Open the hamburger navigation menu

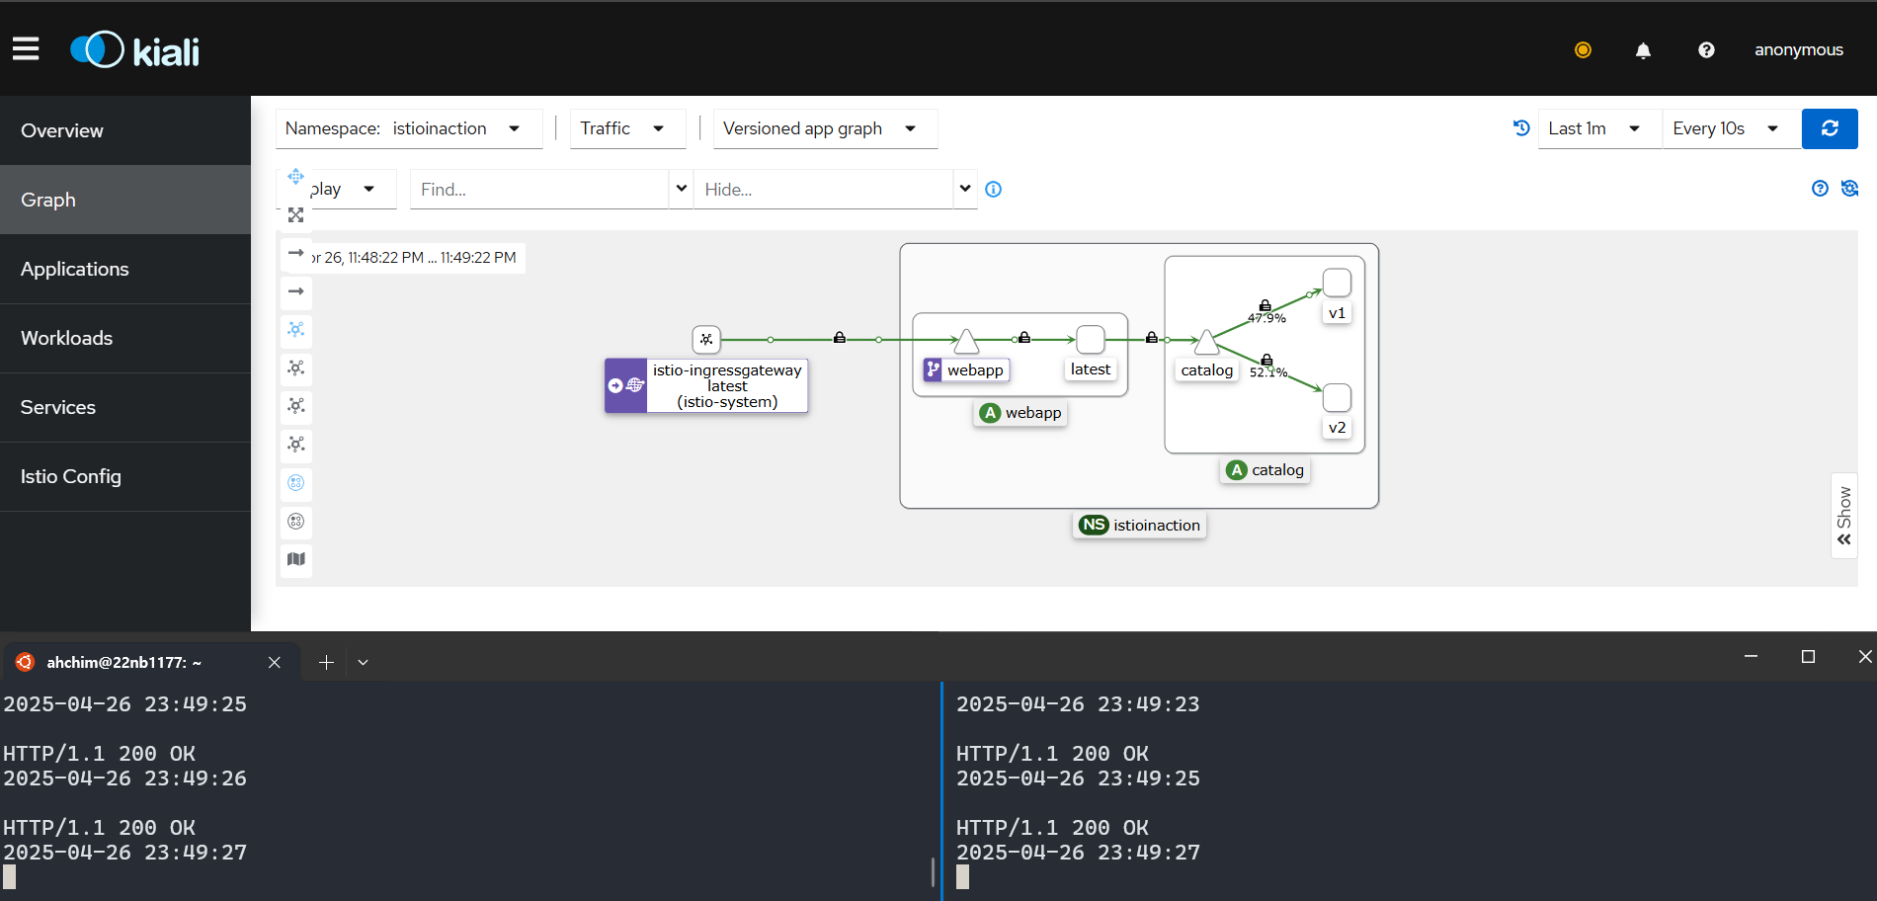[x=26, y=49]
